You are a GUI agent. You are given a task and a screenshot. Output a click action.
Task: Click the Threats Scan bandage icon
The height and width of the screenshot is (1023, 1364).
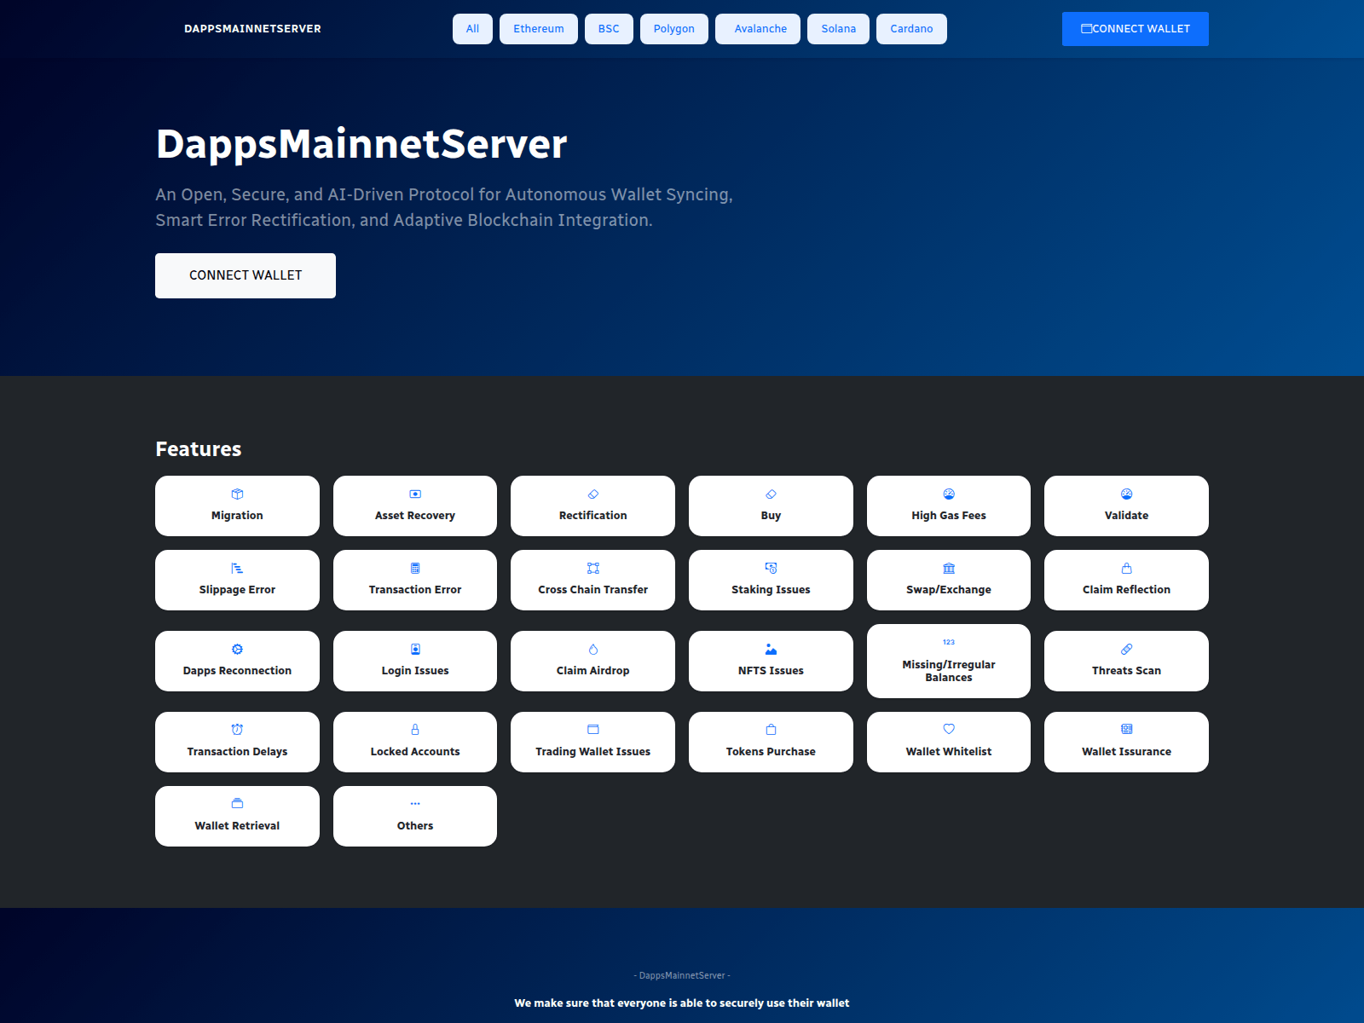(x=1127, y=650)
